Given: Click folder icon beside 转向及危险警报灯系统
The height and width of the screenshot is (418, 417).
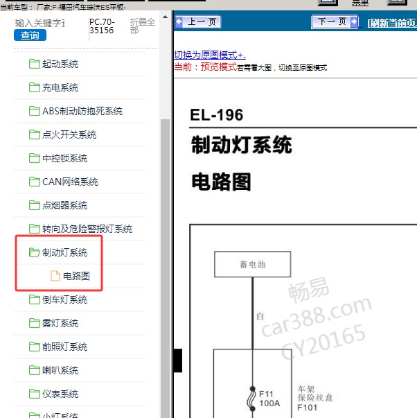Looking at the screenshot, I should tap(35, 229).
